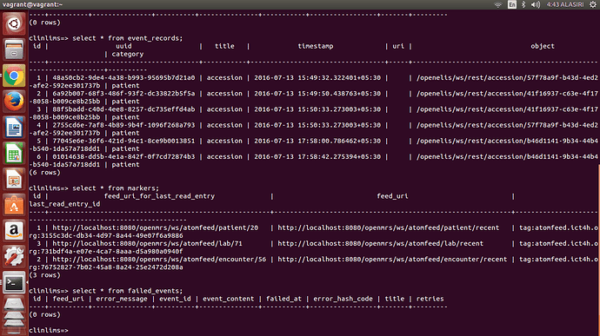Launch Google Chrome from the dock
This screenshot has width=600, height=336.
[x=14, y=76]
